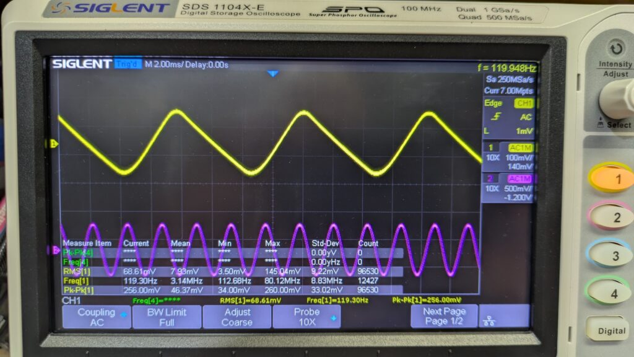
Task: Select the yellow channel 1 ground marker
Action: pyautogui.click(x=53, y=144)
